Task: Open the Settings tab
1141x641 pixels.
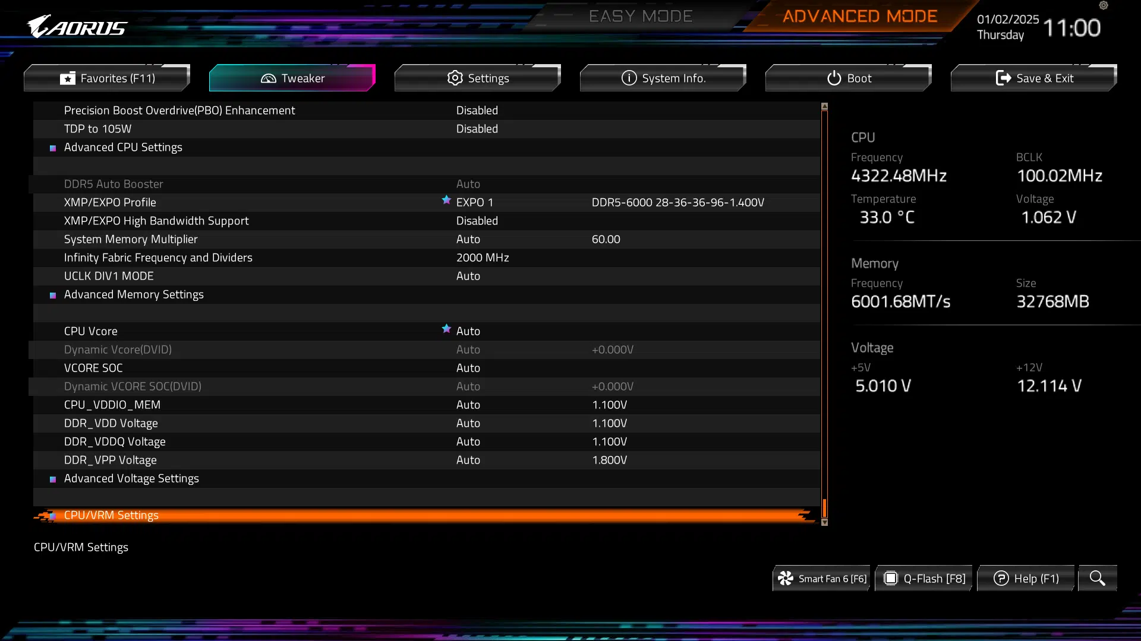Action: [x=478, y=78]
